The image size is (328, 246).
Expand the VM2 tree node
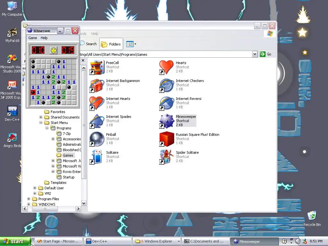coord(35,193)
